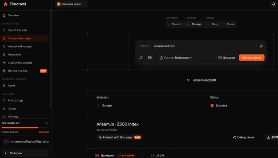Open Search the web playground
Screen dimensions: 278x158
(x=25, y=30)
